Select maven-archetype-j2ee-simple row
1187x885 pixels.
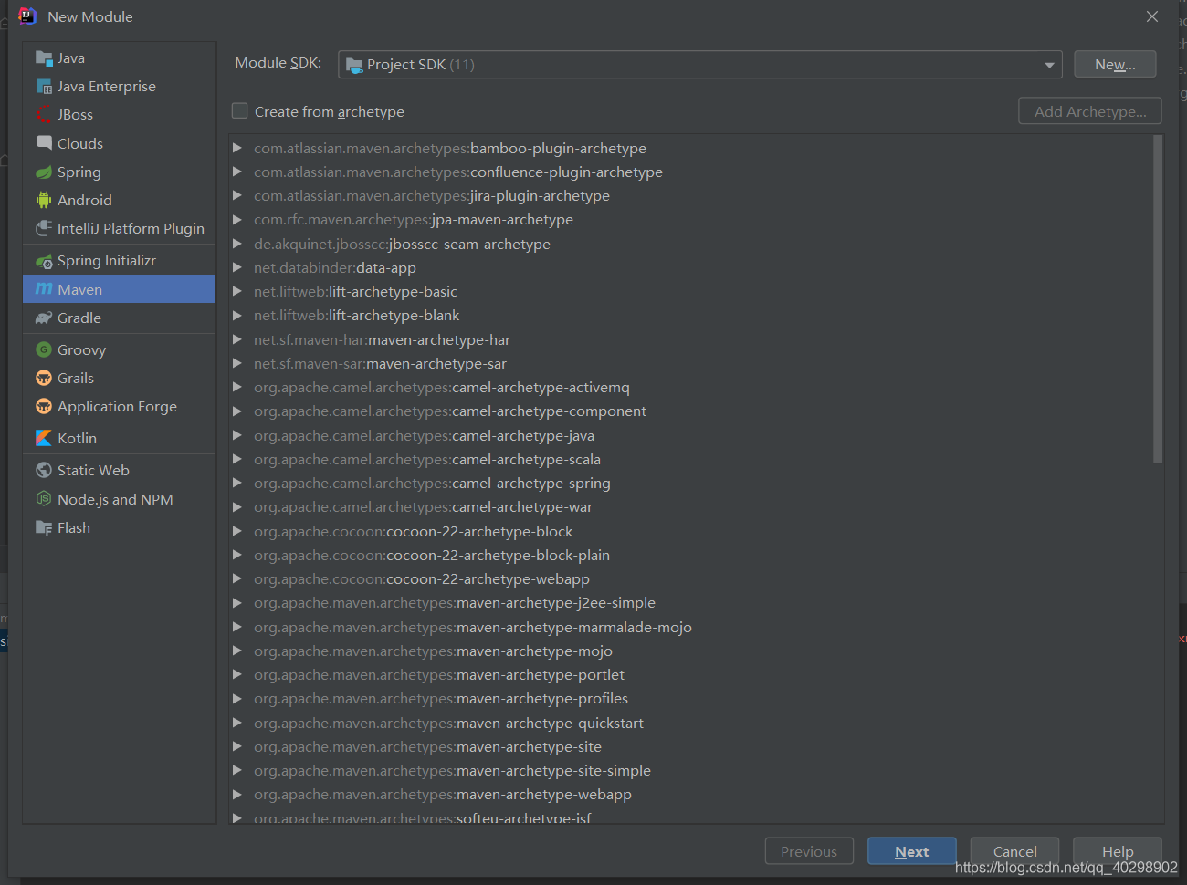point(696,602)
